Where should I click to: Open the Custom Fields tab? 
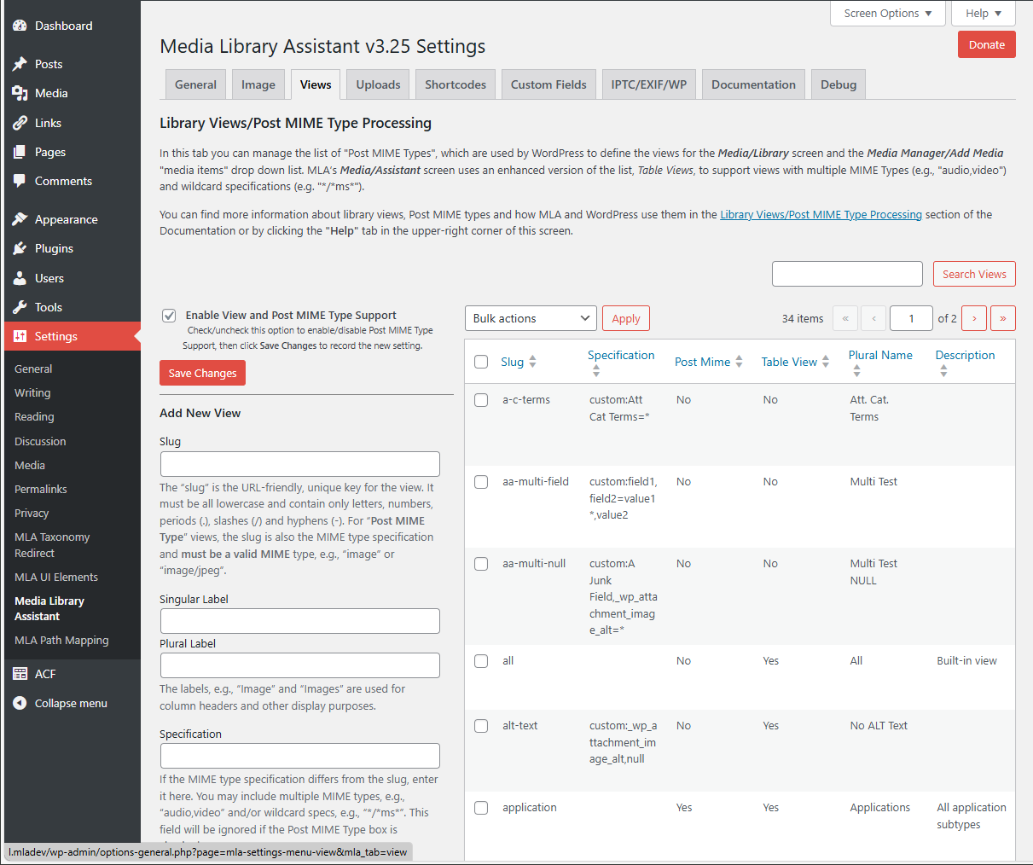tap(548, 84)
